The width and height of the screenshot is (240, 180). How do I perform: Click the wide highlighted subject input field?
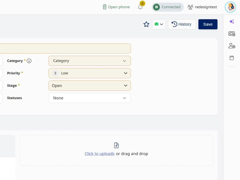(65, 48)
